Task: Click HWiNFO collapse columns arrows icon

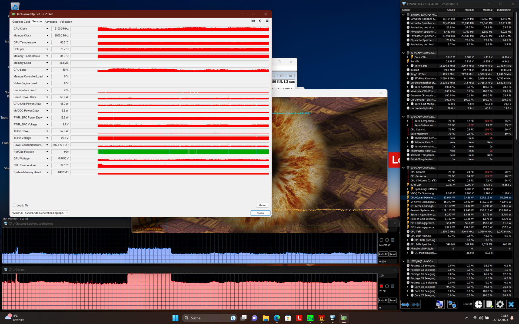Action: point(415,305)
